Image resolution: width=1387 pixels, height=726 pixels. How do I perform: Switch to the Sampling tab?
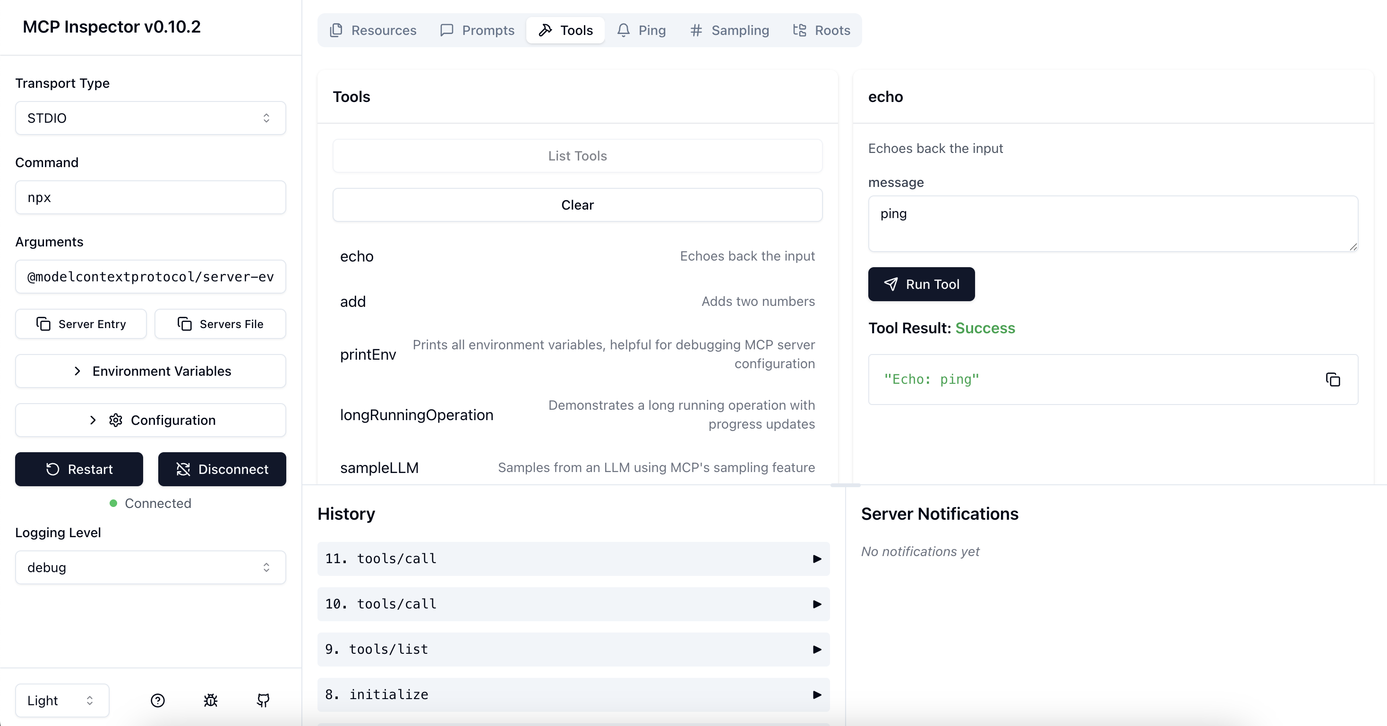(729, 30)
